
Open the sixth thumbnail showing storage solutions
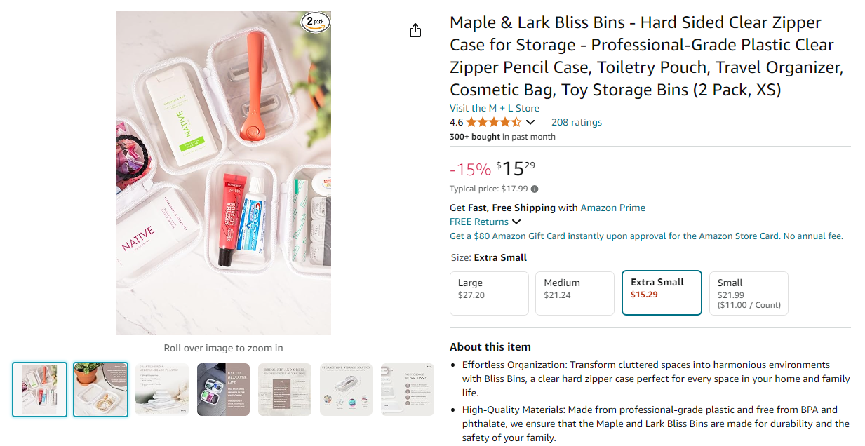[346, 389]
